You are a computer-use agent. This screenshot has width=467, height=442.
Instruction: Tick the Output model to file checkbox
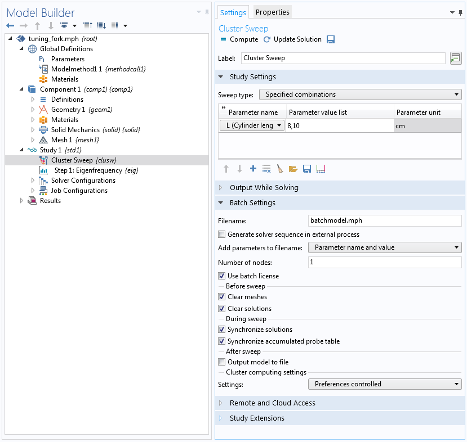click(222, 362)
